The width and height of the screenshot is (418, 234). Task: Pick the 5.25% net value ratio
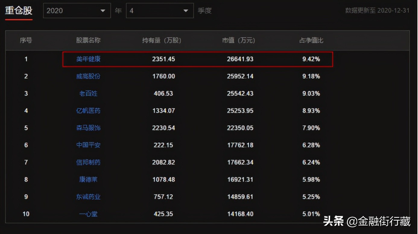[x=311, y=197]
